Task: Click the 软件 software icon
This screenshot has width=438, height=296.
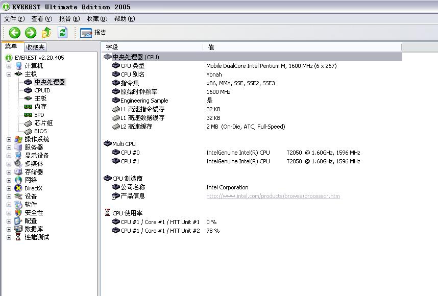Action: point(18,205)
